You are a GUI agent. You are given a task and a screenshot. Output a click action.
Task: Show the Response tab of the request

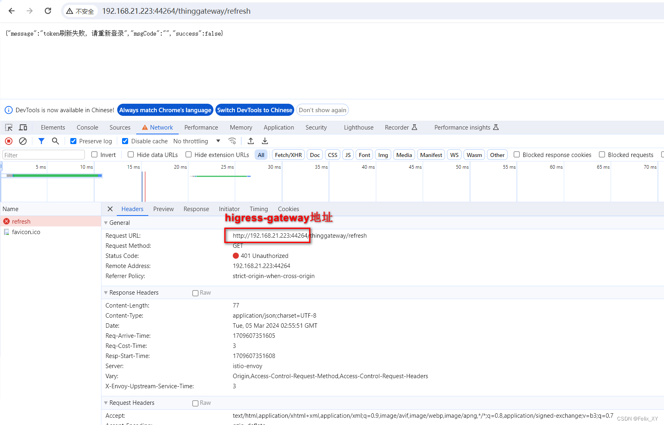(x=196, y=209)
